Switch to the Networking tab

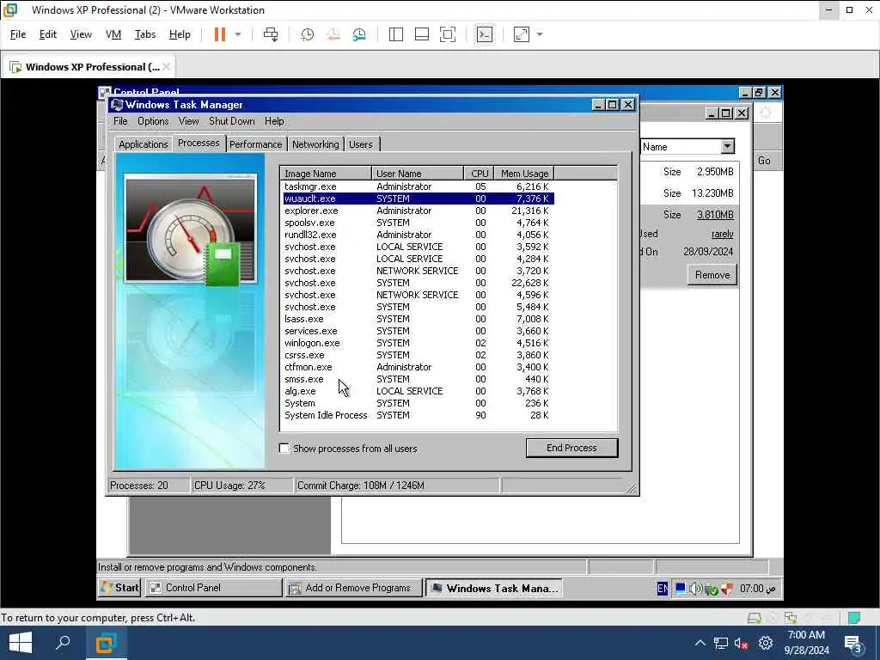tap(315, 144)
